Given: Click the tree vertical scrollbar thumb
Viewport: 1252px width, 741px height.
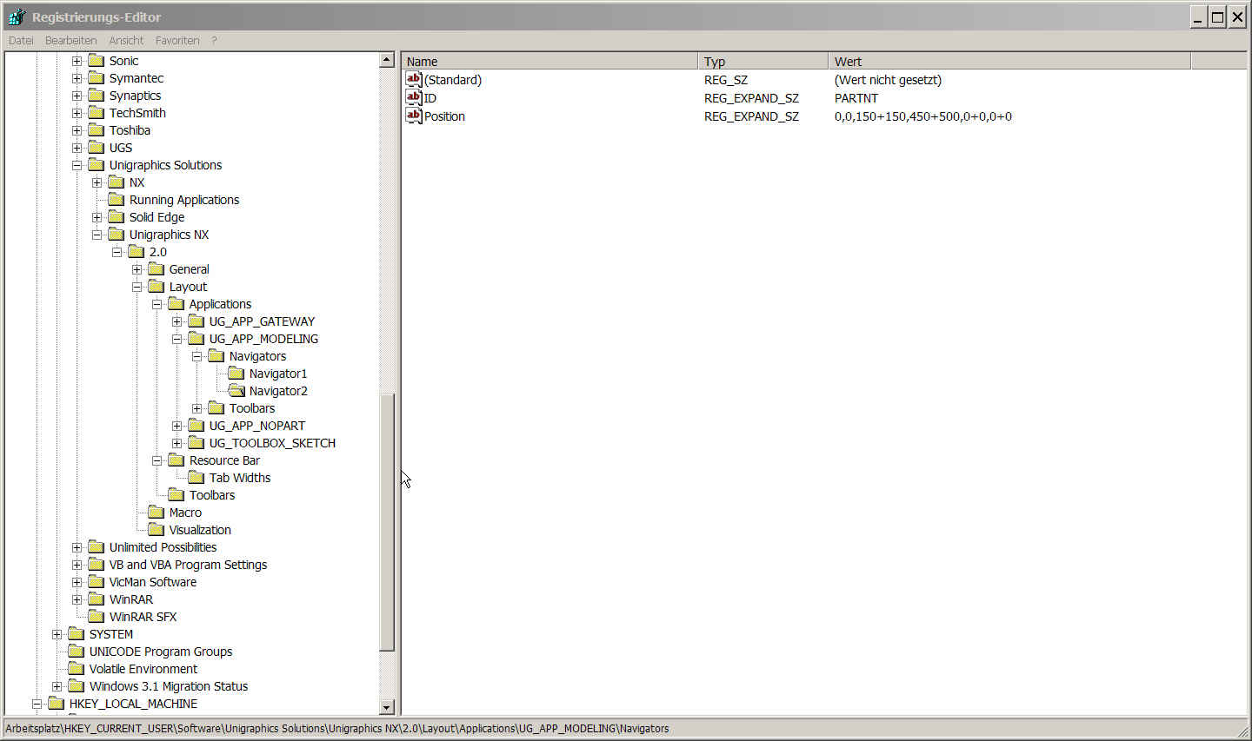Looking at the screenshot, I should point(388,521).
